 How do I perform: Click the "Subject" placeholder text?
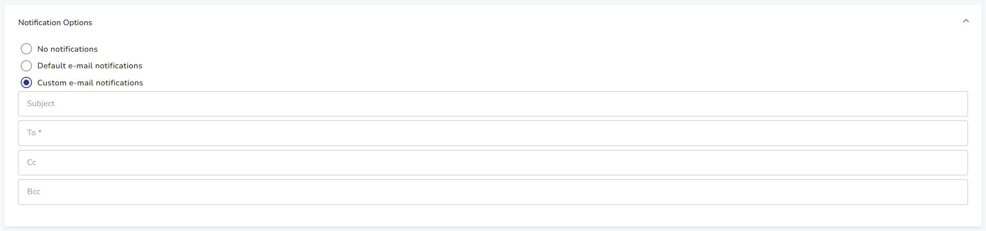41,103
